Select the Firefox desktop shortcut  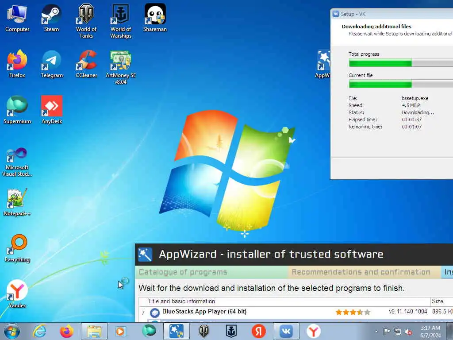point(17,64)
